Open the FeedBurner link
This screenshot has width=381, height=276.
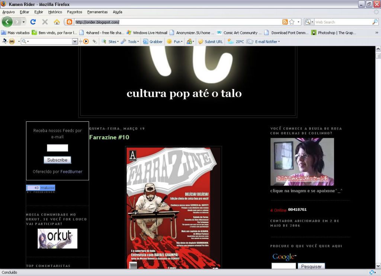tap(71, 172)
